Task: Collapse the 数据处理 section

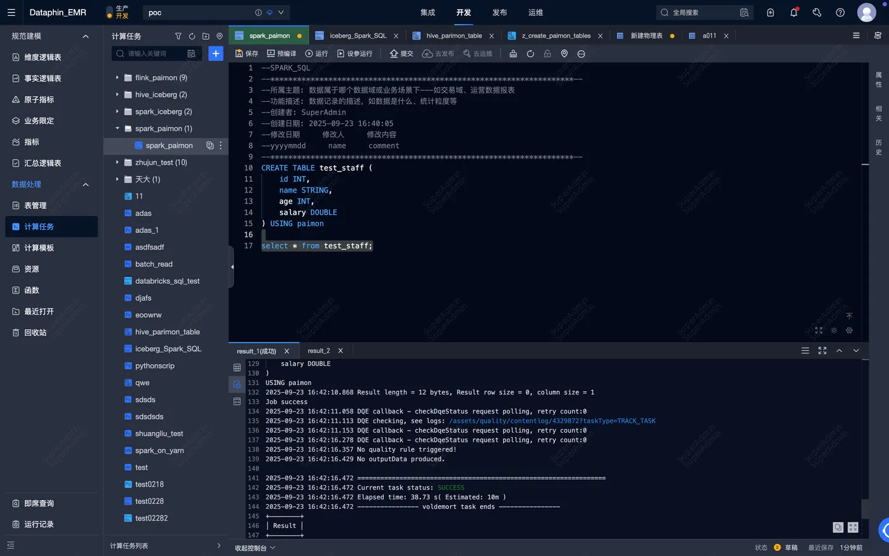Action: tap(86, 184)
